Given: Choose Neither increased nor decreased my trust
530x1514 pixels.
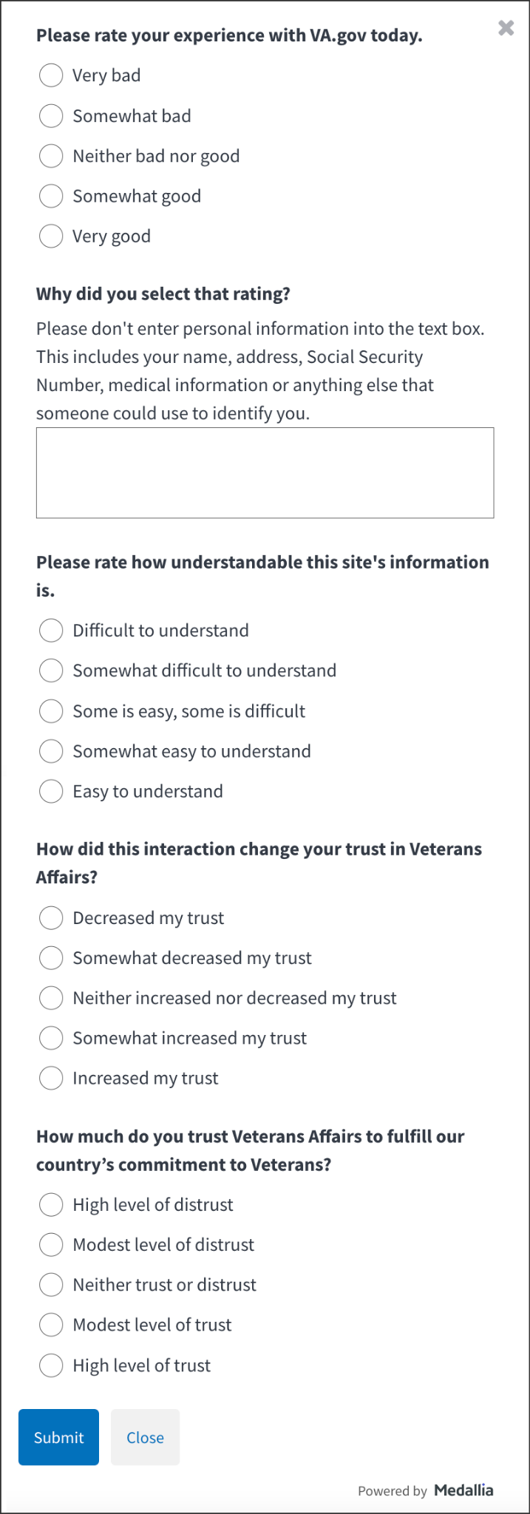Looking at the screenshot, I should 51,998.
